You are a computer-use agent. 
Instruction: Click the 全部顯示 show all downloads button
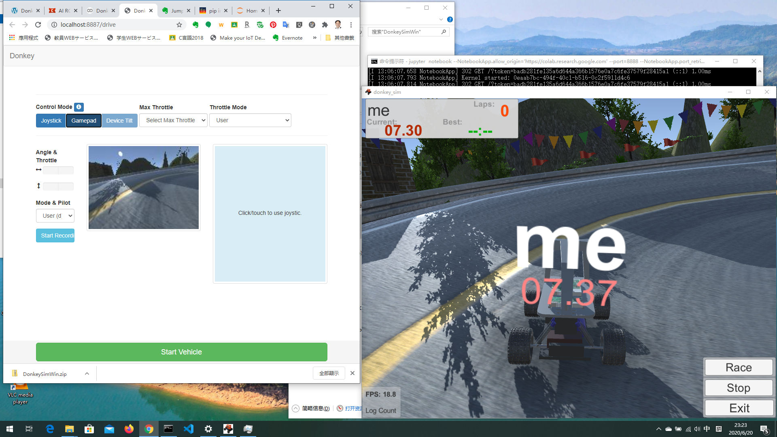tap(329, 373)
